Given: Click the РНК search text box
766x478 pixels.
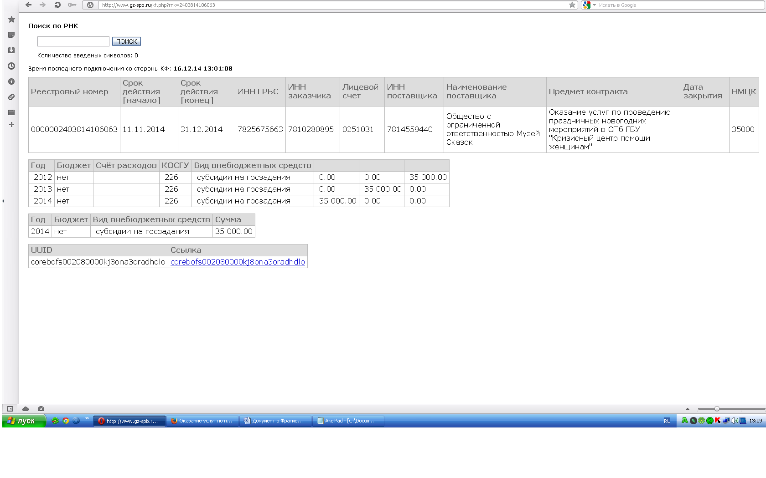Looking at the screenshot, I should (73, 41).
